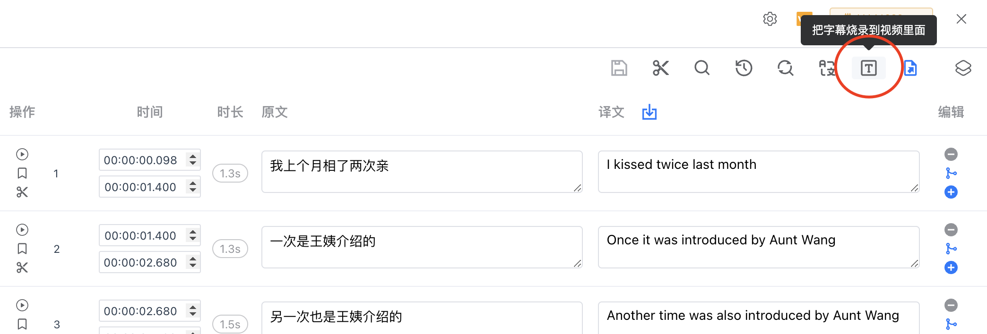Split subtitle row 3 with scissors
Image resolution: width=987 pixels, height=334 pixels.
(x=22, y=333)
